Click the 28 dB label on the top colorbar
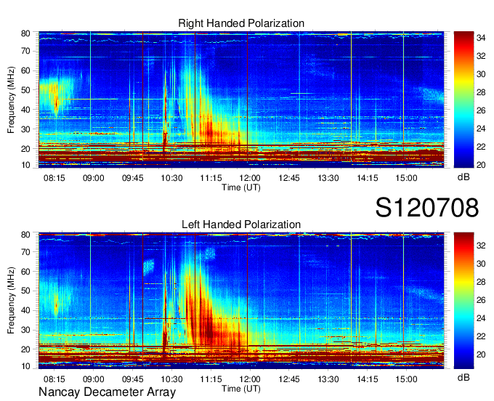 (x=481, y=92)
